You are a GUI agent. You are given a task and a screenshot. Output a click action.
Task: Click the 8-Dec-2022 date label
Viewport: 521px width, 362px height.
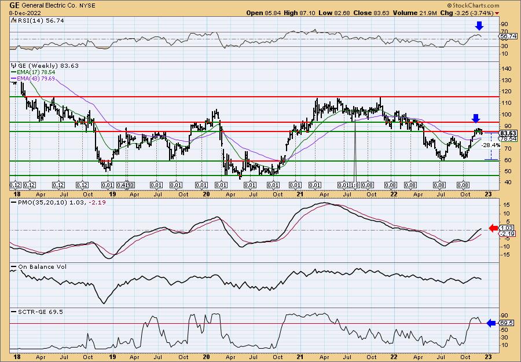pos(25,13)
